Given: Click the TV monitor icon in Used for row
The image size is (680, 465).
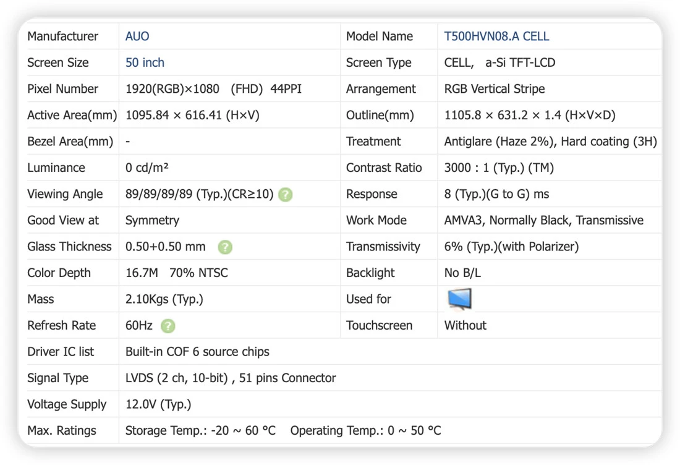Looking at the screenshot, I should pyautogui.click(x=459, y=299).
